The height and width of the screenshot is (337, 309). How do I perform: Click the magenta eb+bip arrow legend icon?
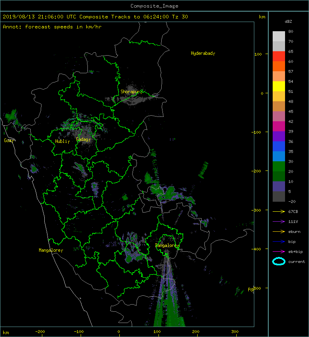pos(279,252)
